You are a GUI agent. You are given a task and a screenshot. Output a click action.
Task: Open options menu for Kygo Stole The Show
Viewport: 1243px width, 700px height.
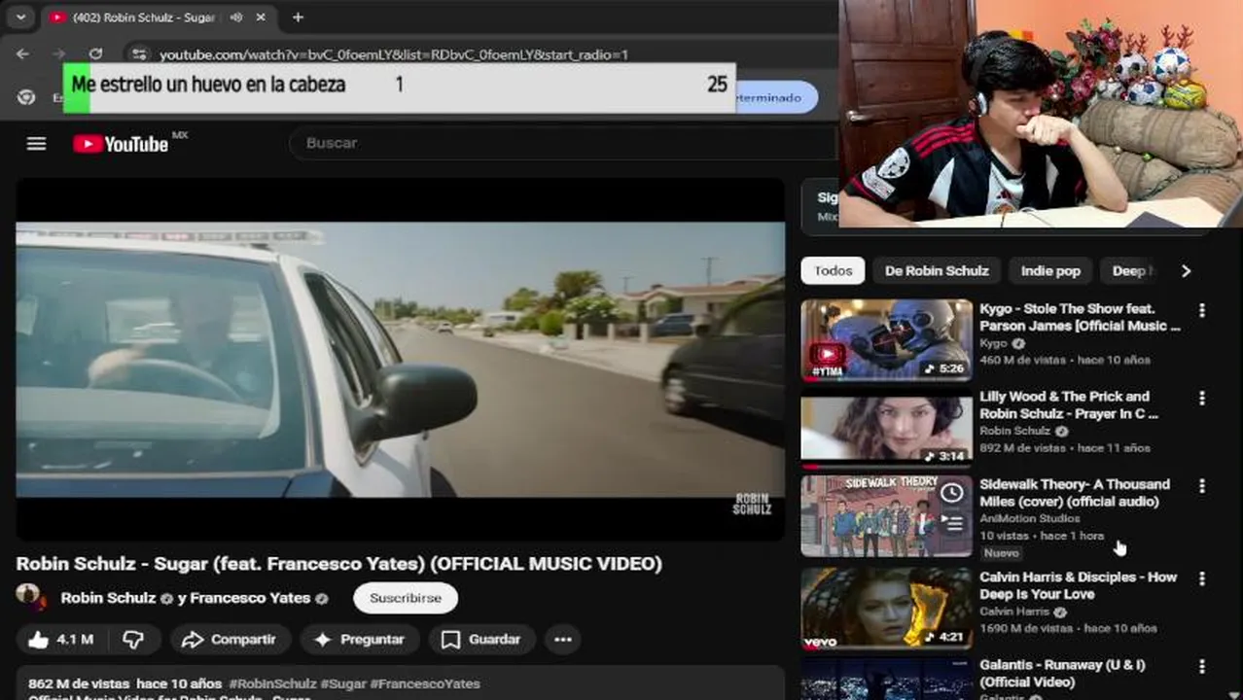pyautogui.click(x=1202, y=310)
